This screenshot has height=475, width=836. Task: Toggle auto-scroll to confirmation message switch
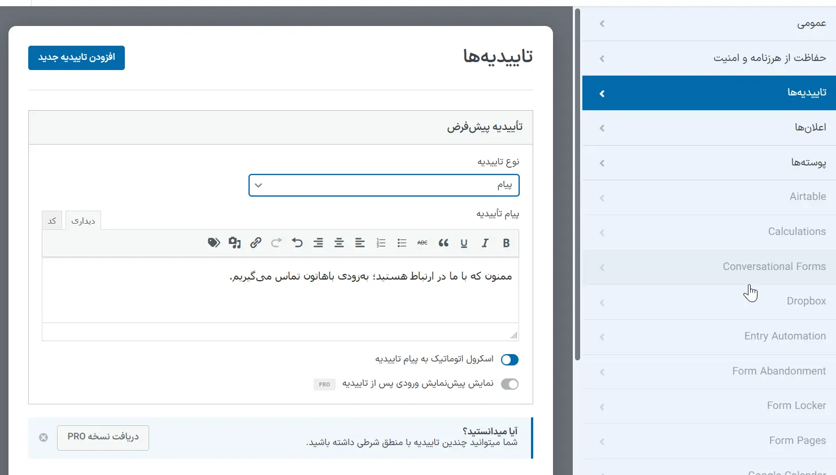[510, 360]
